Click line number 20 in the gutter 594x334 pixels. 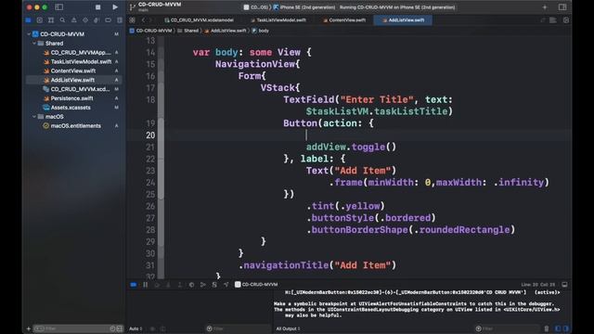(x=150, y=135)
